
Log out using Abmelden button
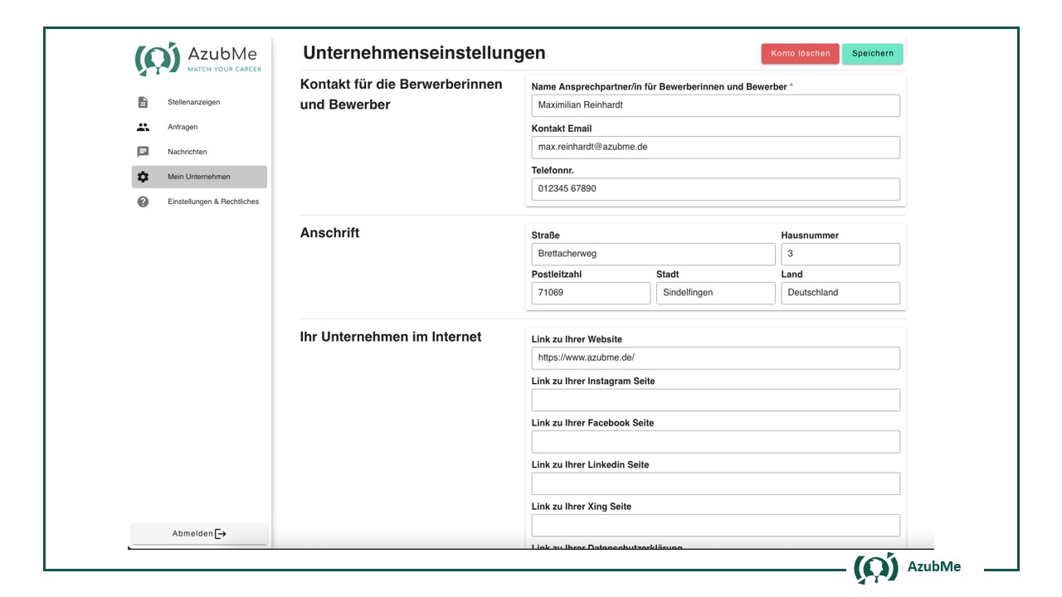(199, 534)
